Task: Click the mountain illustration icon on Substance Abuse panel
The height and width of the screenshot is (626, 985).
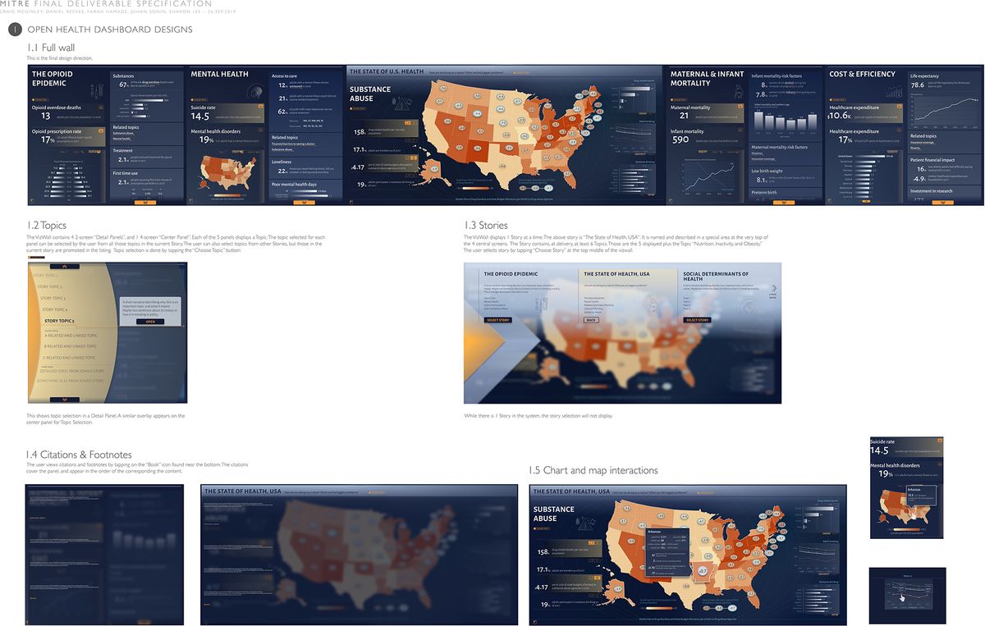Action: [401, 104]
